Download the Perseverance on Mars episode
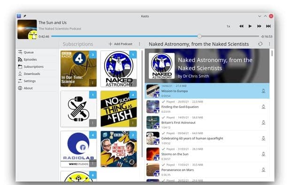This screenshot has height=185, width=290. pyautogui.click(x=264, y=170)
